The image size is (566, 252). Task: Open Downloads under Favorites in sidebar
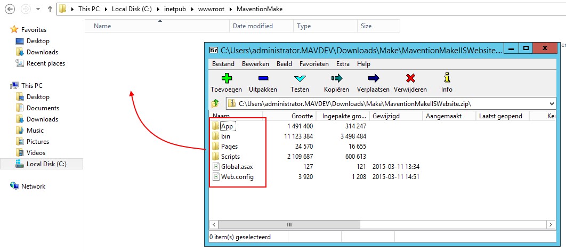coord(42,52)
